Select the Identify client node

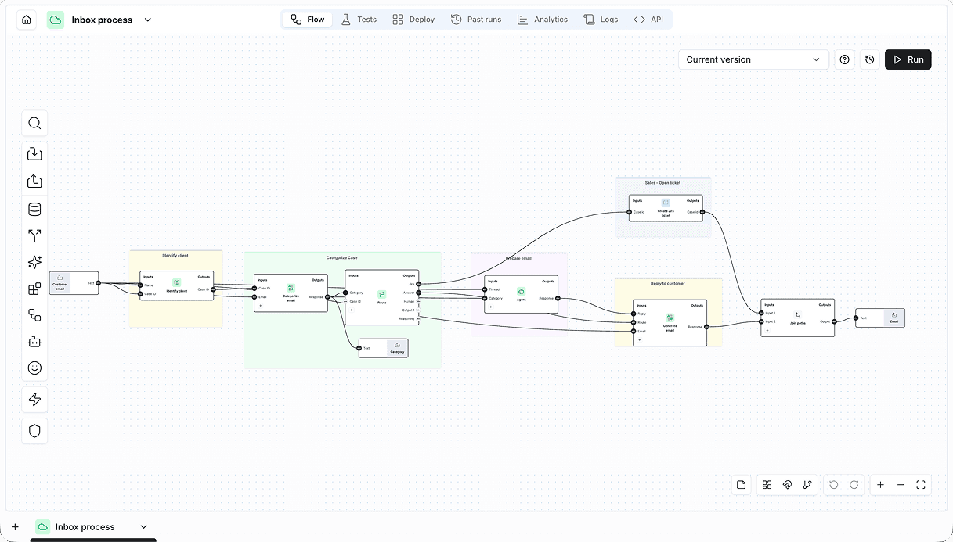177,285
